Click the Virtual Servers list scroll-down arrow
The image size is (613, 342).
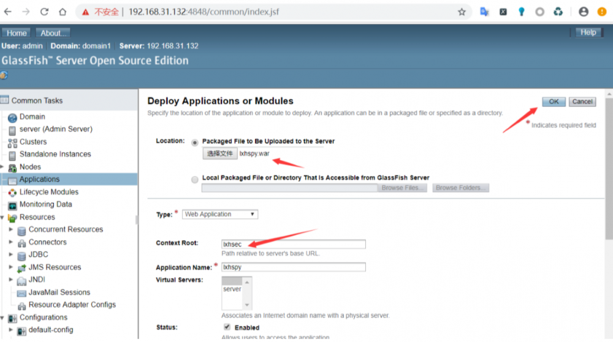pos(247,305)
